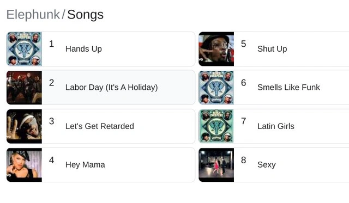Open Let's Get Retarded video thumbnail
The height and width of the screenshot is (203, 349).
[24, 126]
